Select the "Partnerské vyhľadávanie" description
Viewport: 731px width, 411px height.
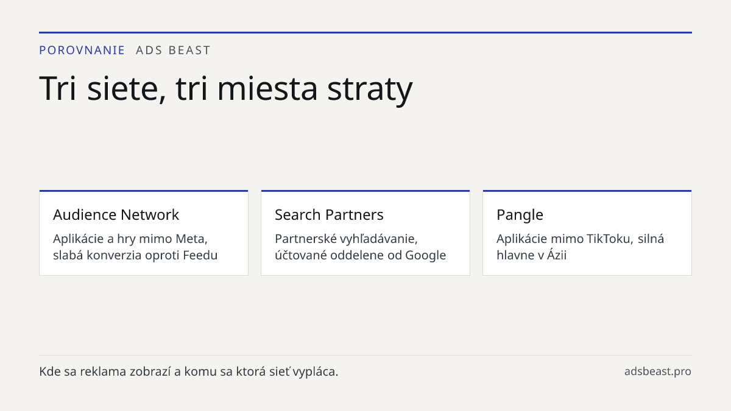[361, 247]
